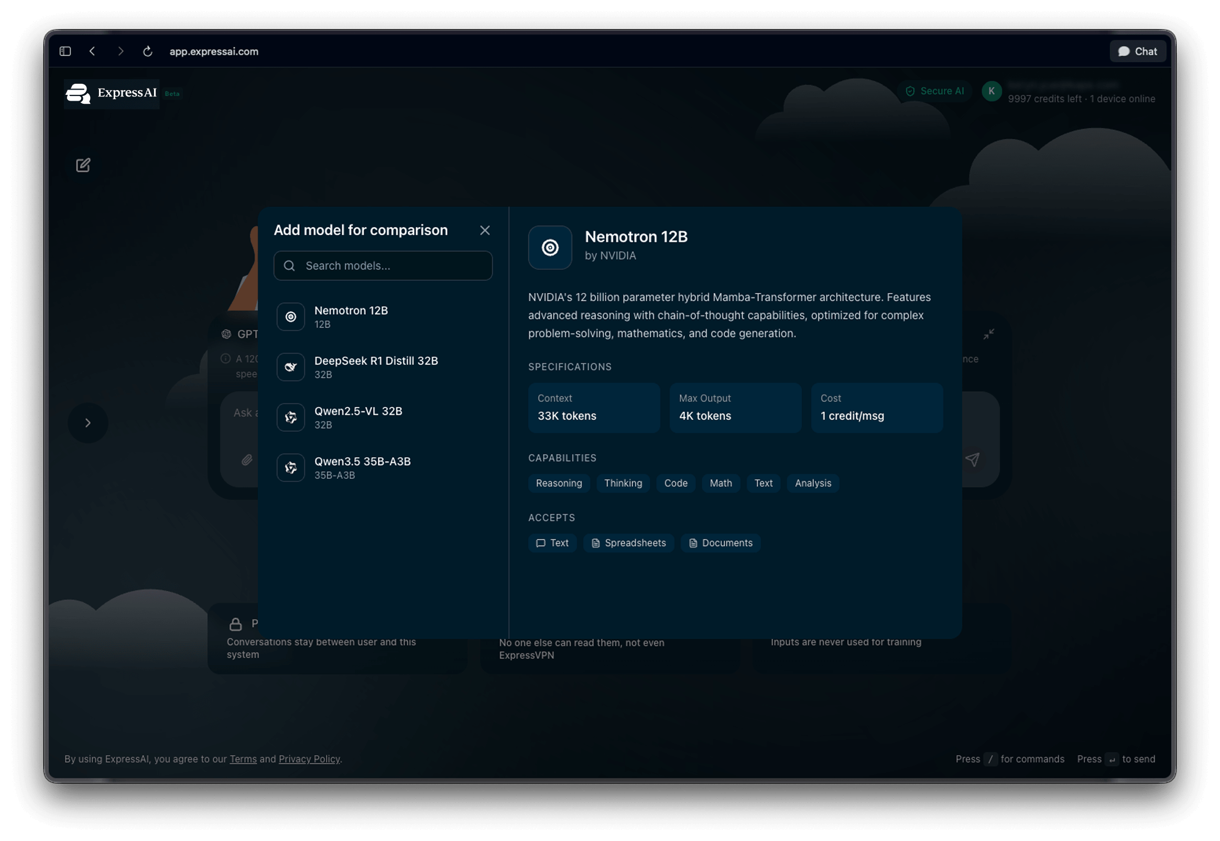Image resolution: width=1220 pixels, height=841 pixels.
Task: Reload the page with refresh icon
Action: tap(148, 51)
